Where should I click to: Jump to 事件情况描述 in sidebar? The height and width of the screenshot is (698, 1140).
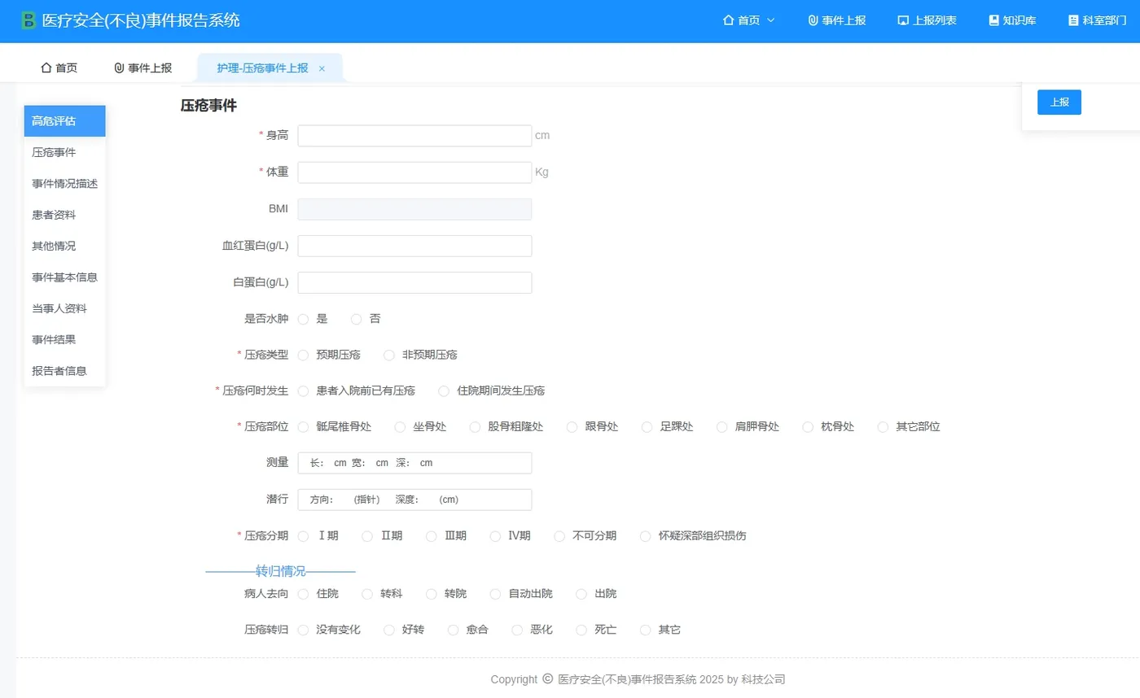(65, 184)
